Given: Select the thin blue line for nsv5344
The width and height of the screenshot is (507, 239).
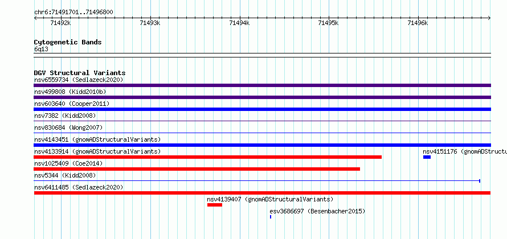Looking at the screenshot, I should click(257, 181).
